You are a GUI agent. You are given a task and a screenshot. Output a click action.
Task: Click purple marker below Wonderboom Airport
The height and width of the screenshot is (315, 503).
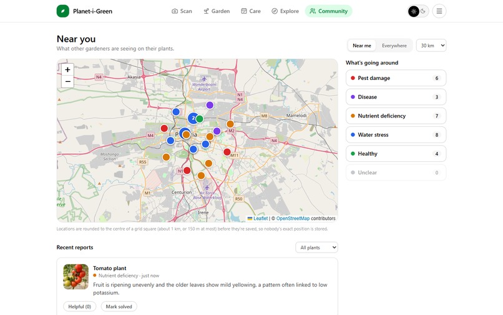pos(210,105)
